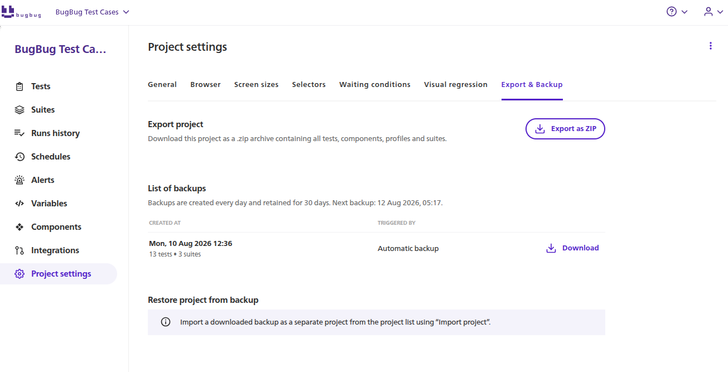Click the Suites layers icon
This screenshot has width=728, height=372.
point(20,110)
